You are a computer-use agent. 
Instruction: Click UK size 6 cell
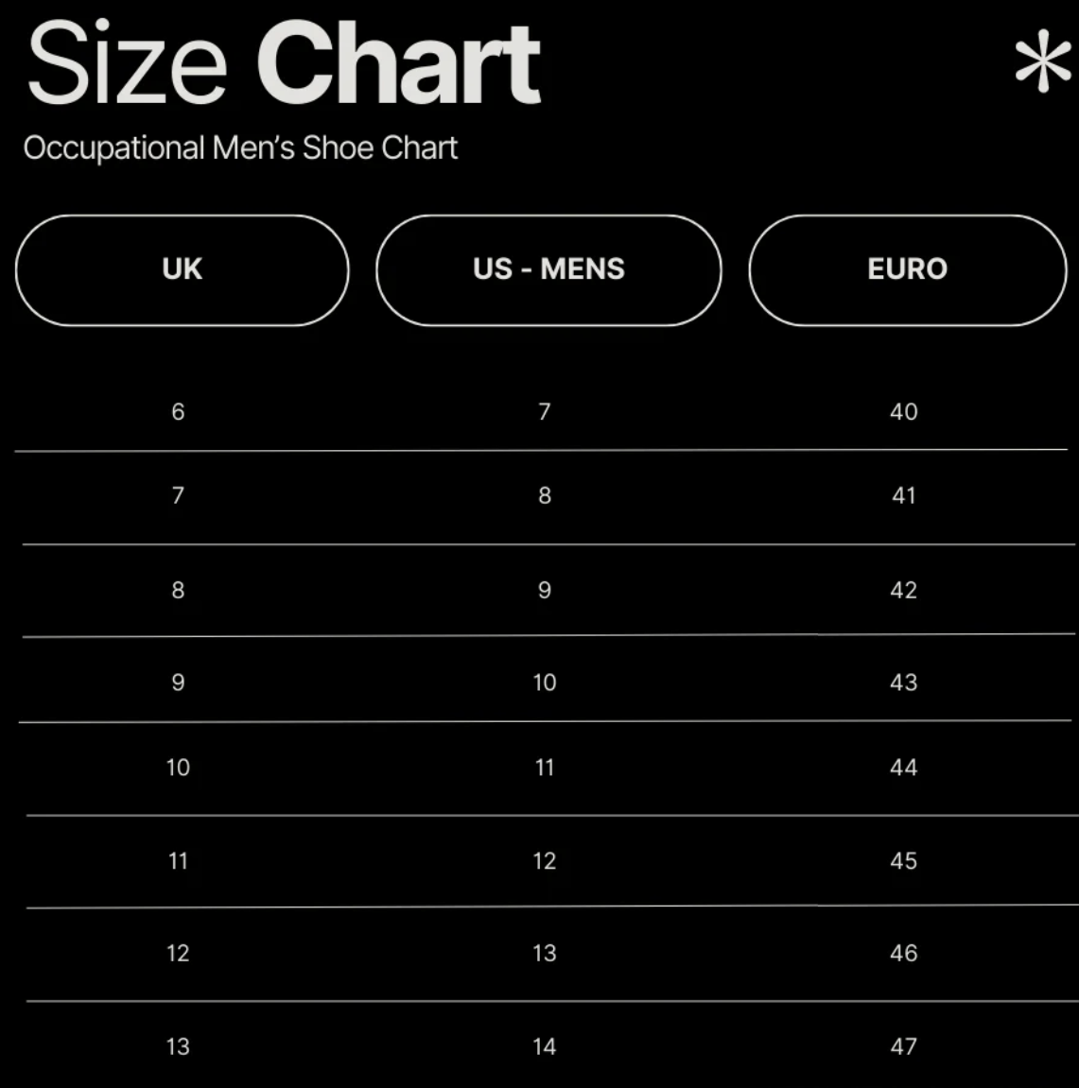click(178, 411)
